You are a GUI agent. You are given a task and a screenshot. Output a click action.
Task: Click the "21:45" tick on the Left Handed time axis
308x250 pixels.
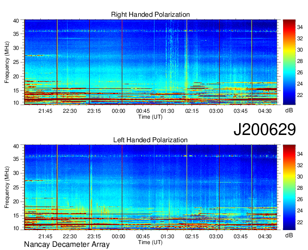[45, 236]
